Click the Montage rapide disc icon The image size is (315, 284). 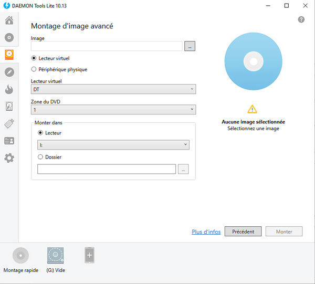[20, 256]
